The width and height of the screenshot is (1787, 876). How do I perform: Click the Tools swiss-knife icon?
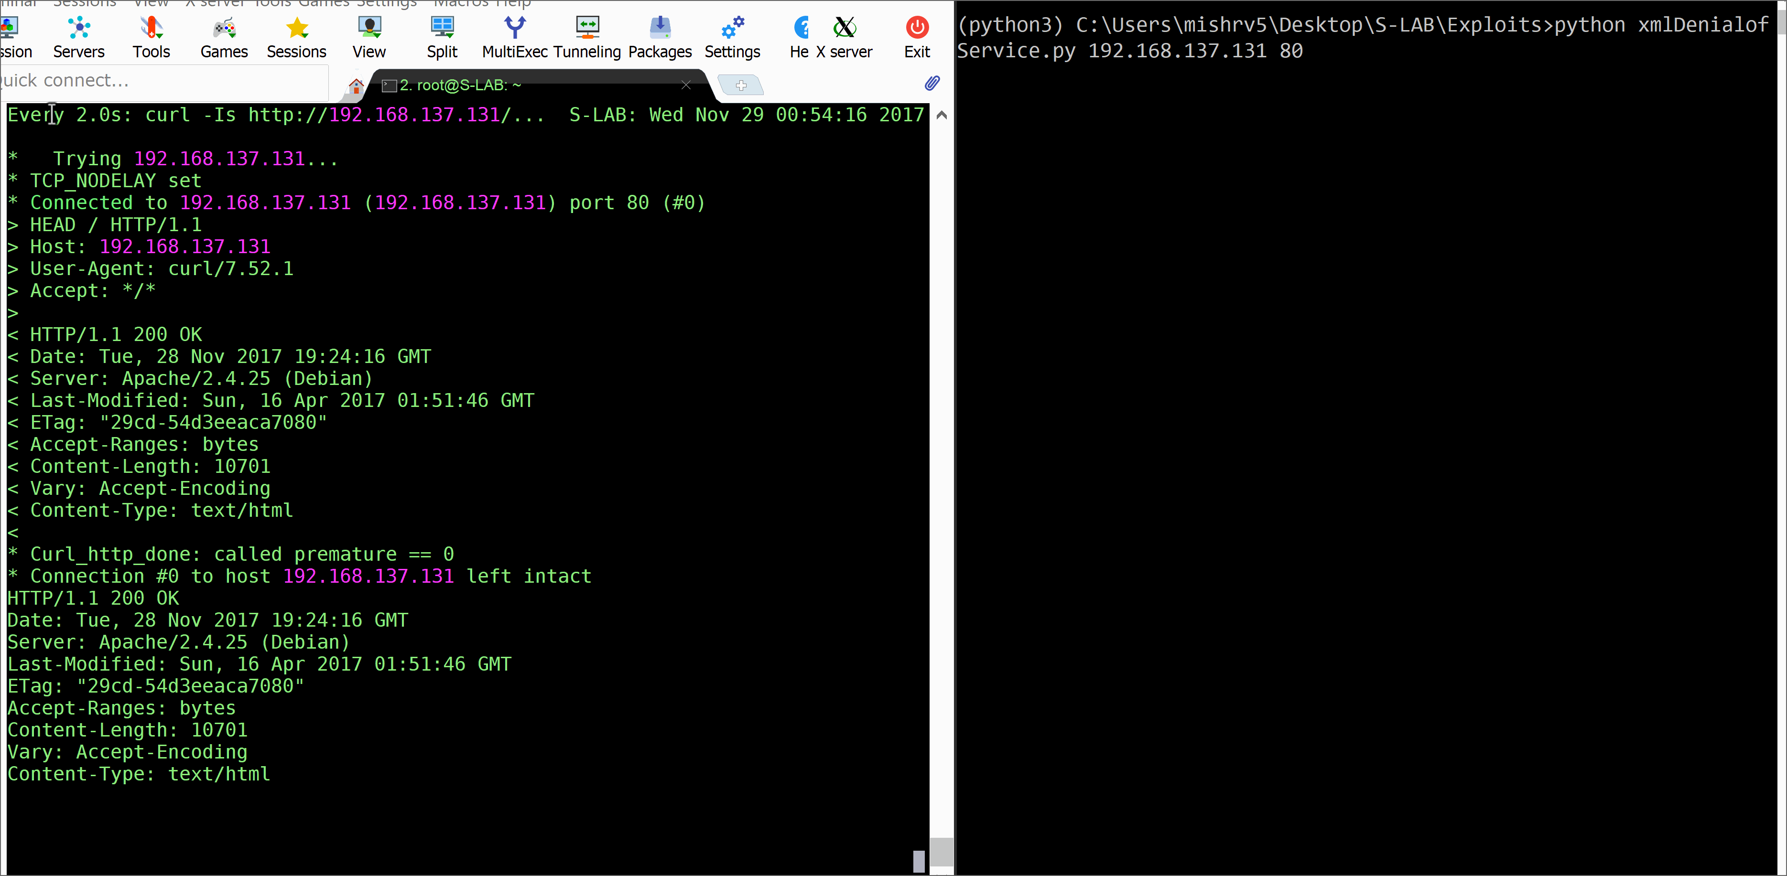point(151,28)
